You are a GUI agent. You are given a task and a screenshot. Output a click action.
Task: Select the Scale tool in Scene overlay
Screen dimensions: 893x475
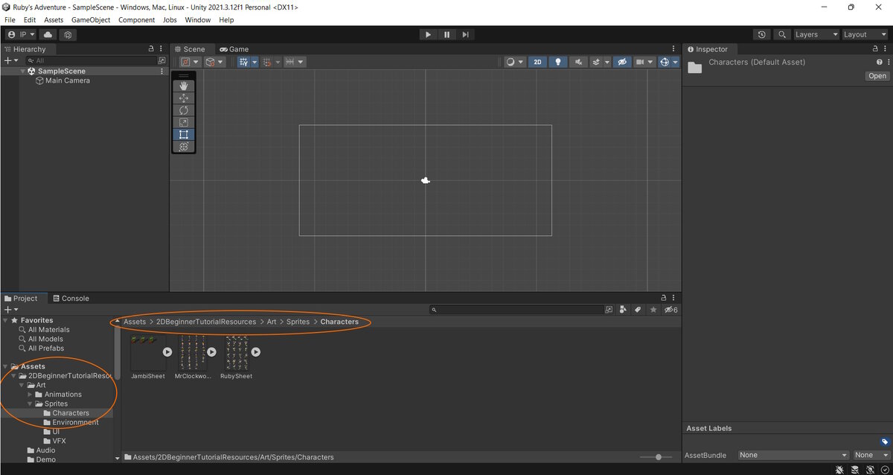click(x=184, y=122)
